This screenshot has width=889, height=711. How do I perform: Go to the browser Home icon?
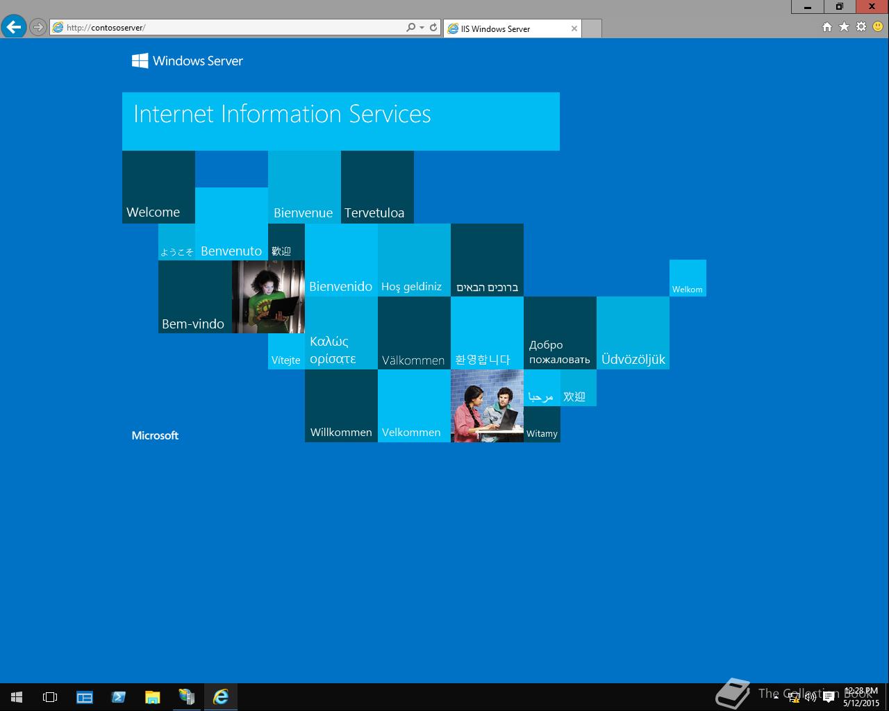click(x=826, y=27)
